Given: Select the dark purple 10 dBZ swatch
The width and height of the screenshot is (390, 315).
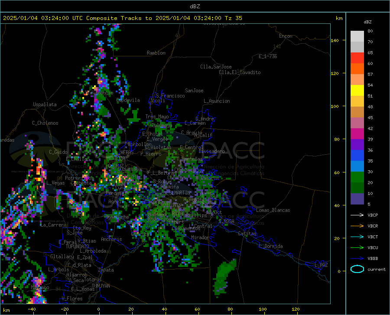Looking at the screenshot, I should point(357,199).
